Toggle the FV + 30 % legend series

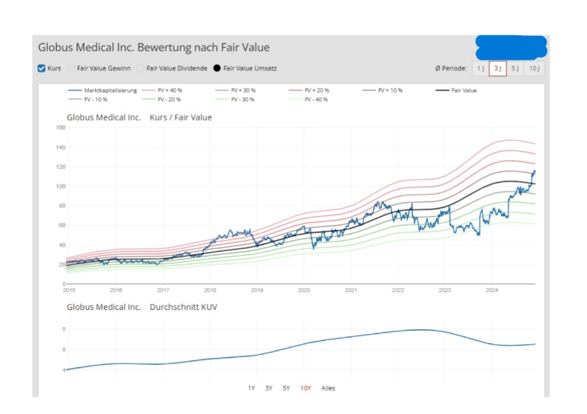pyautogui.click(x=235, y=90)
